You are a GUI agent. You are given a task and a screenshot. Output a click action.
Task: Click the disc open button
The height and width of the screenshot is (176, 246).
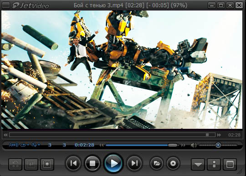pyautogui.click(x=173, y=163)
